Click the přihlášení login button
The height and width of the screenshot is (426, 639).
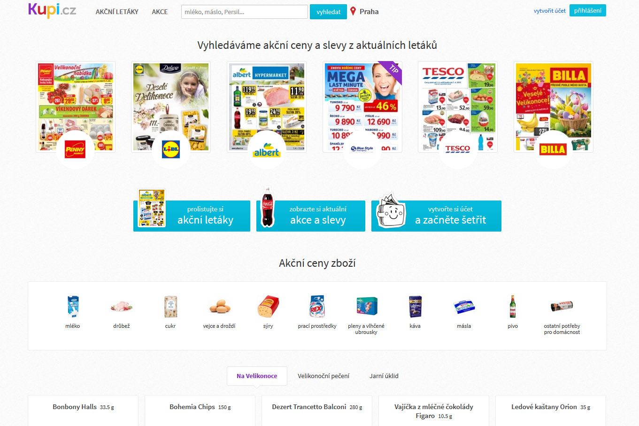pos(587,10)
